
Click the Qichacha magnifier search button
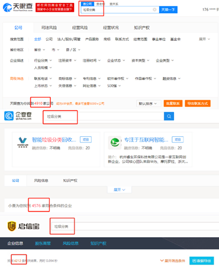(169, 116)
